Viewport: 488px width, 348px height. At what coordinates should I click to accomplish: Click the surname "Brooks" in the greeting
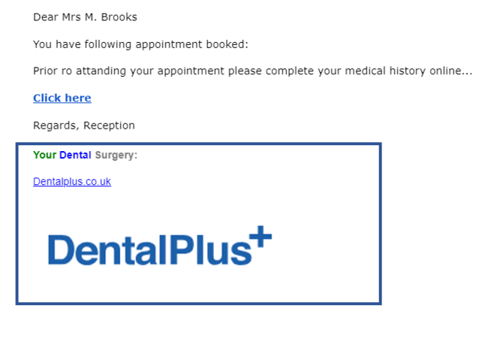(x=120, y=17)
